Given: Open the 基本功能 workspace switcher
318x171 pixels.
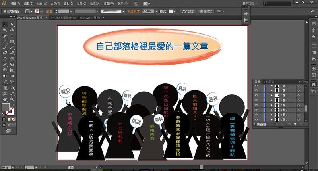Looking at the screenshot, I should click(250, 4).
